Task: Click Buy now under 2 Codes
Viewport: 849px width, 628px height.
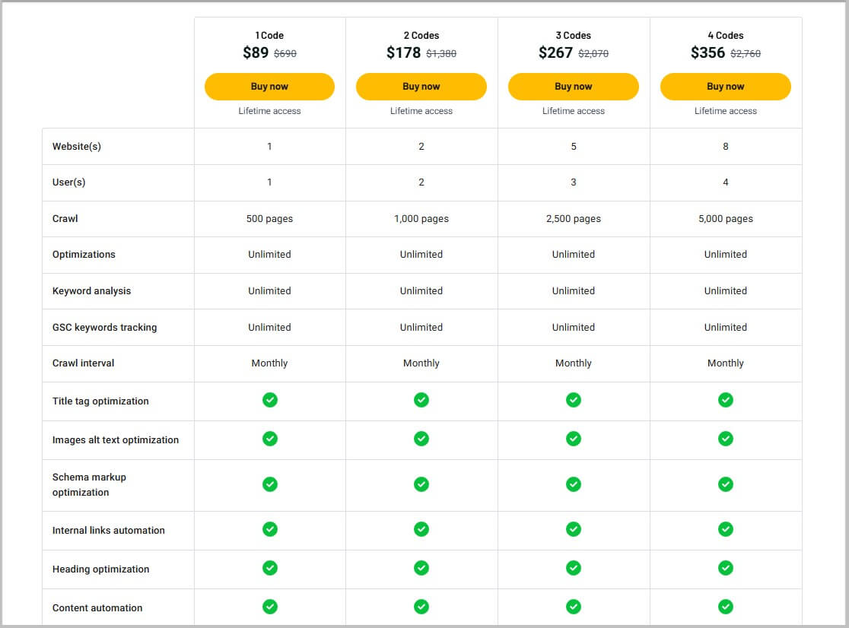Action: click(x=421, y=86)
